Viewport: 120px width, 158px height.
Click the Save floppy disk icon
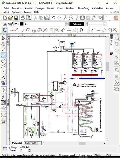(x=16, y=18)
